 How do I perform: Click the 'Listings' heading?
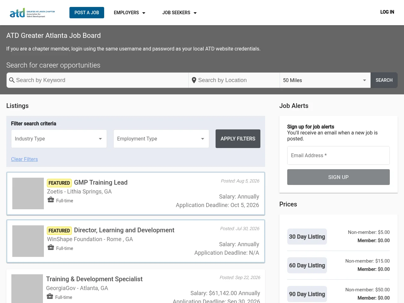17,106
